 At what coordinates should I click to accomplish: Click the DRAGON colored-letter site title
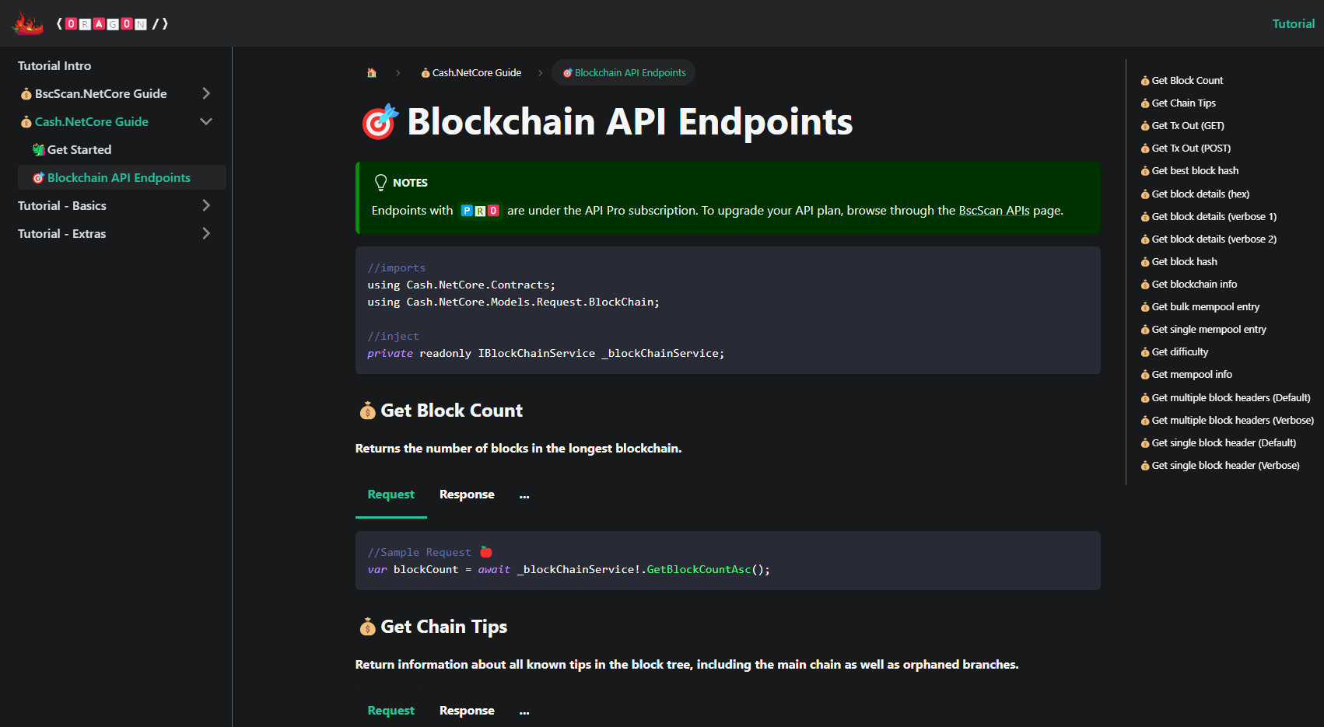(113, 24)
